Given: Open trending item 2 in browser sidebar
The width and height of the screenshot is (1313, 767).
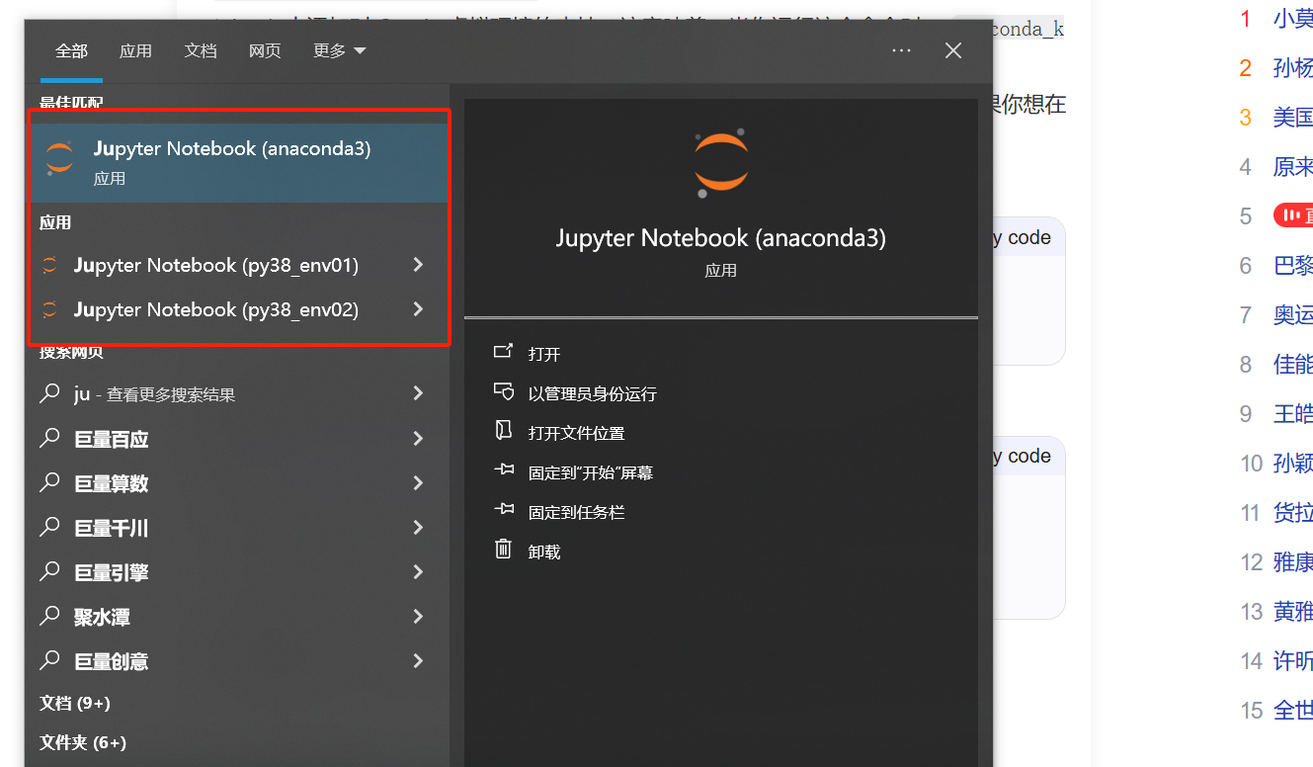Looking at the screenshot, I should point(1293,67).
